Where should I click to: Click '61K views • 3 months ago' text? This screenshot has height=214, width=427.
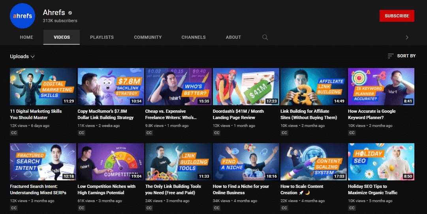click(100, 201)
